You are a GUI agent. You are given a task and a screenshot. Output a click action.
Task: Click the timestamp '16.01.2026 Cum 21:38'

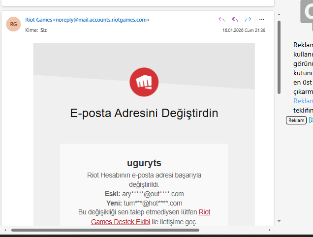coord(244,30)
